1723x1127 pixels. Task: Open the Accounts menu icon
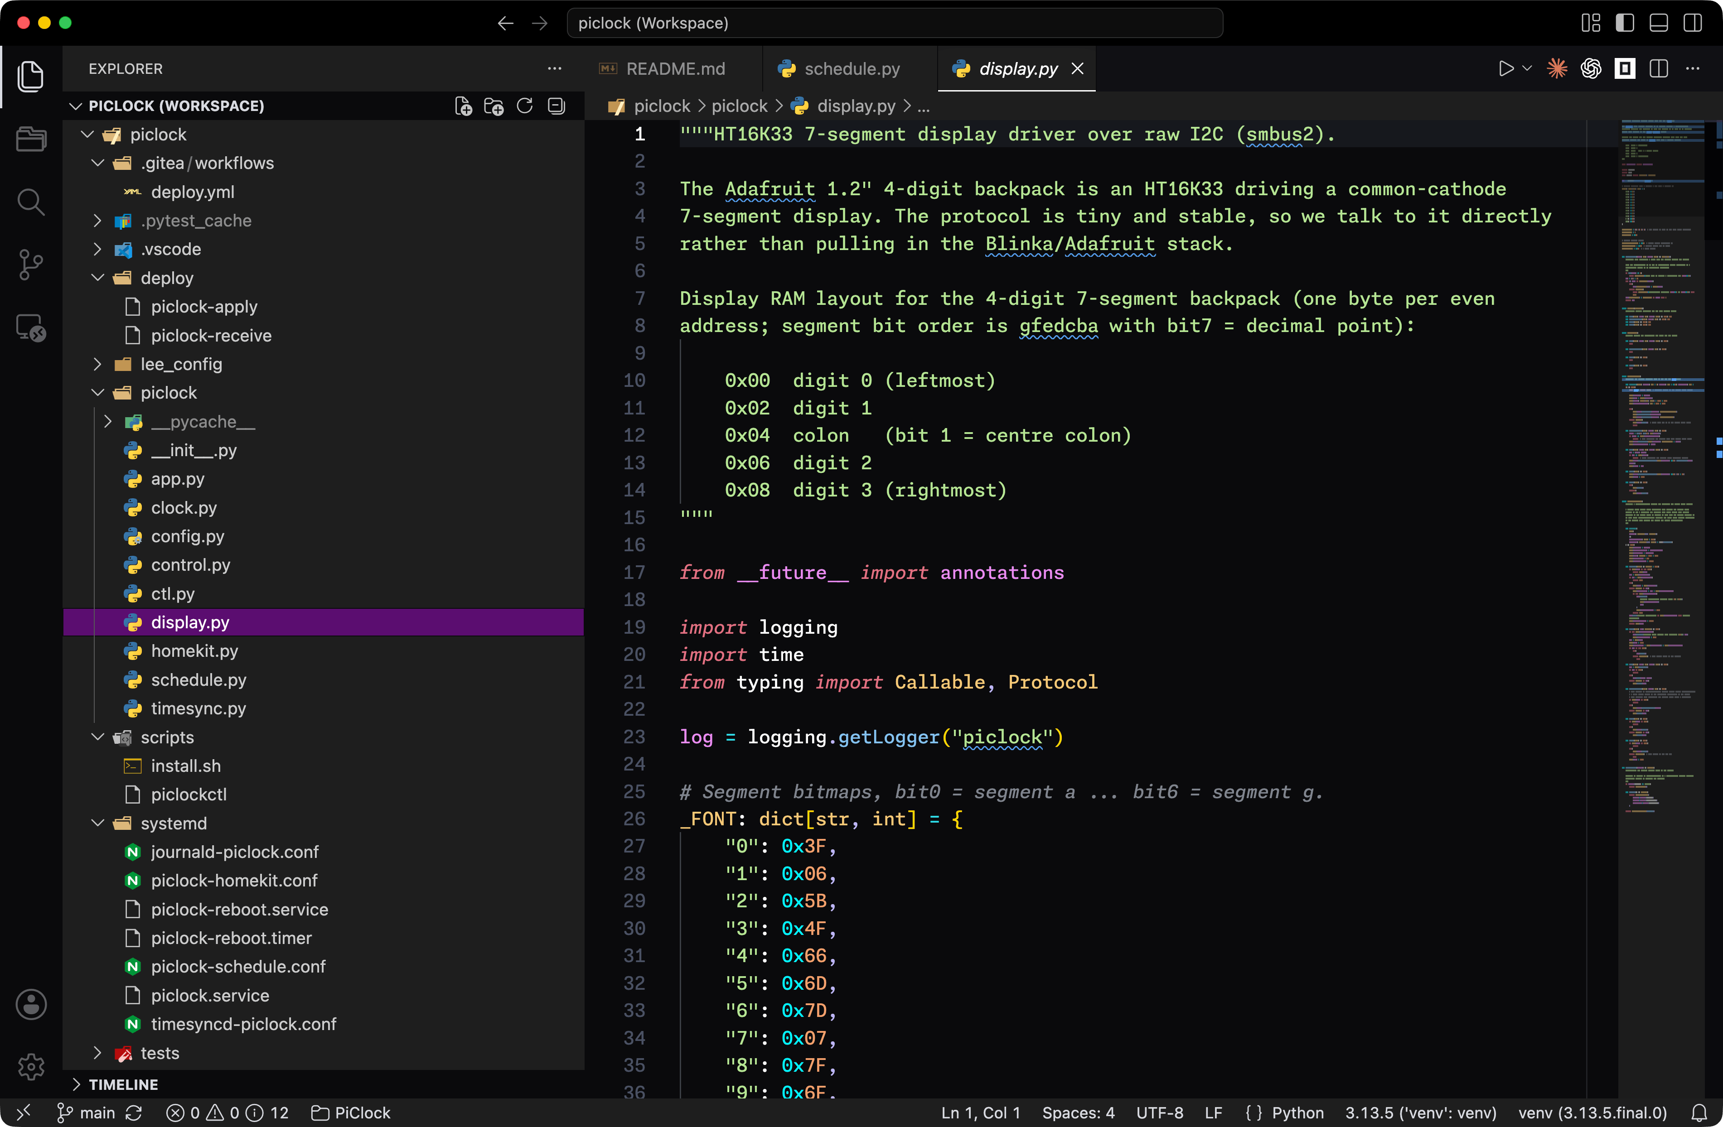point(30,1004)
